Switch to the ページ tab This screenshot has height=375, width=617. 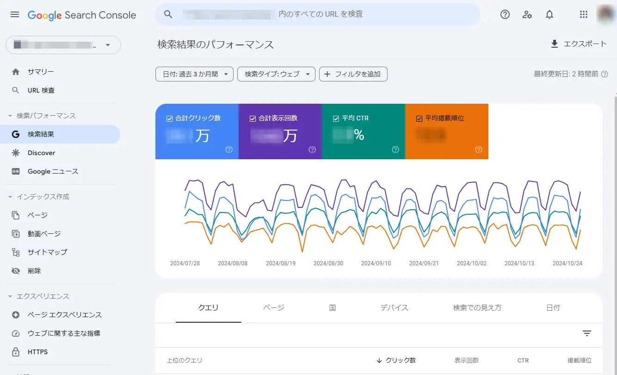[274, 308]
